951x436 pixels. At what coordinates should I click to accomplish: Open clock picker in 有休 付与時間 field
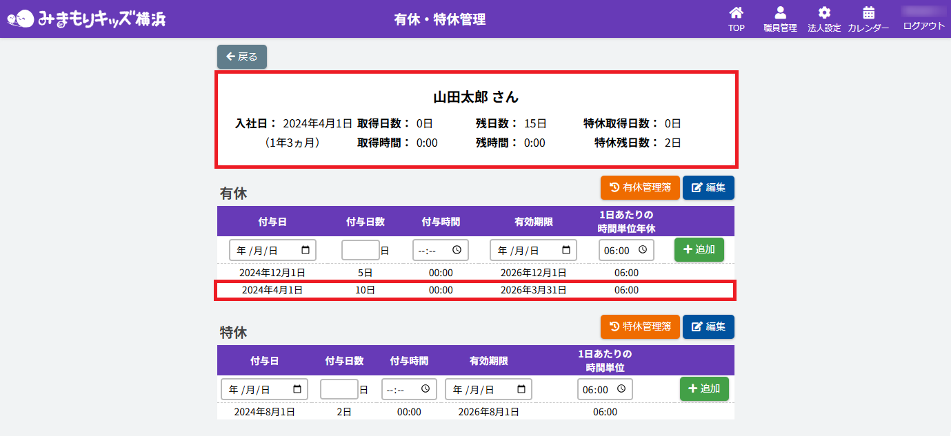click(x=457, y=250)
